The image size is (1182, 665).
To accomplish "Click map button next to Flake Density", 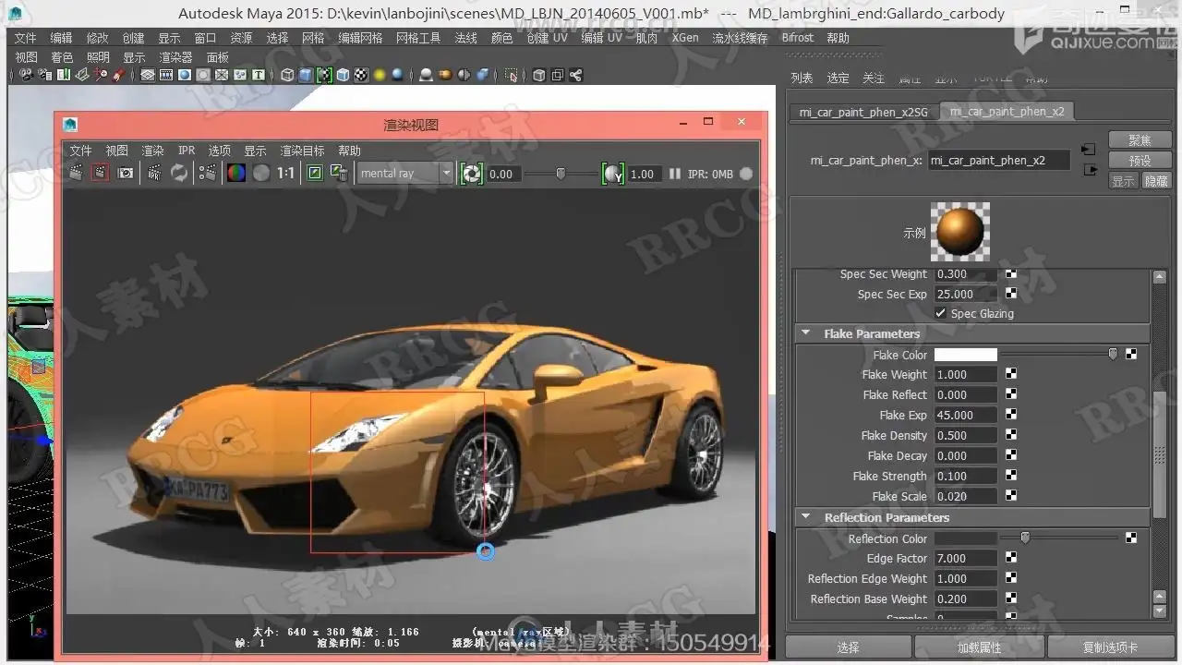I will [1011, 435].
